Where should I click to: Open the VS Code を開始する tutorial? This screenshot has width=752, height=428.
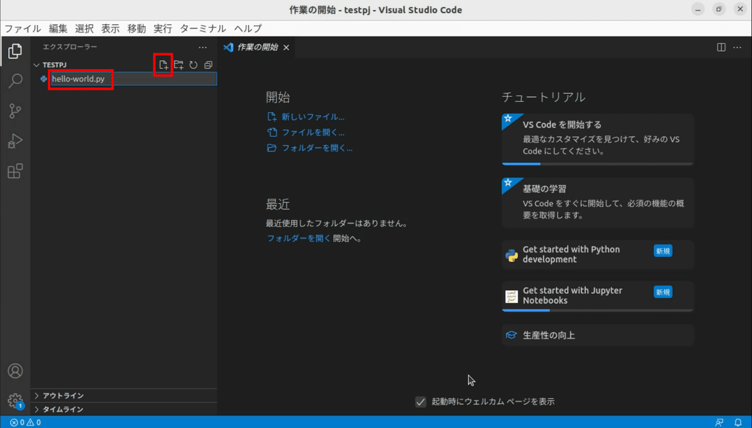coord(598,139)
